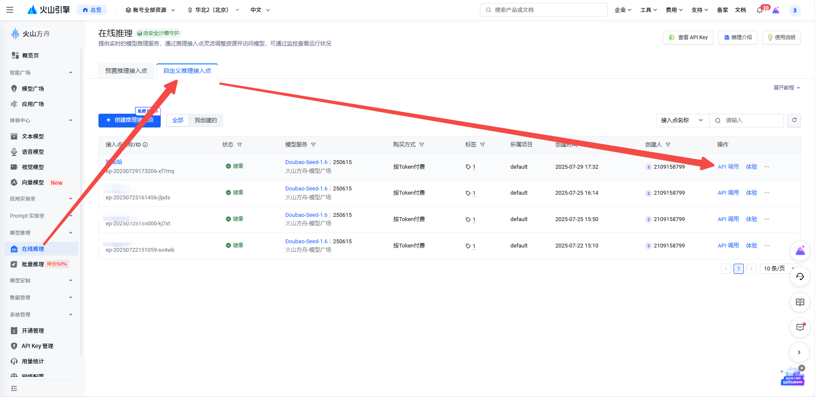Open more actions for 2025-07-29 17:32 row
This screenshot has width=815, height=397.
767,167
